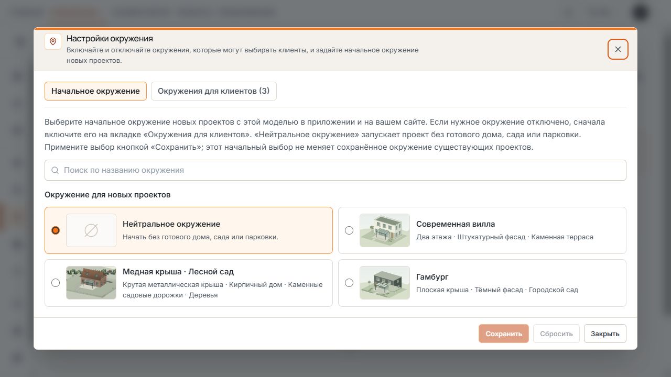Click the Гамбург house thumbnail
The height and width of the screenshot is (377, 671).
point(385,283)
